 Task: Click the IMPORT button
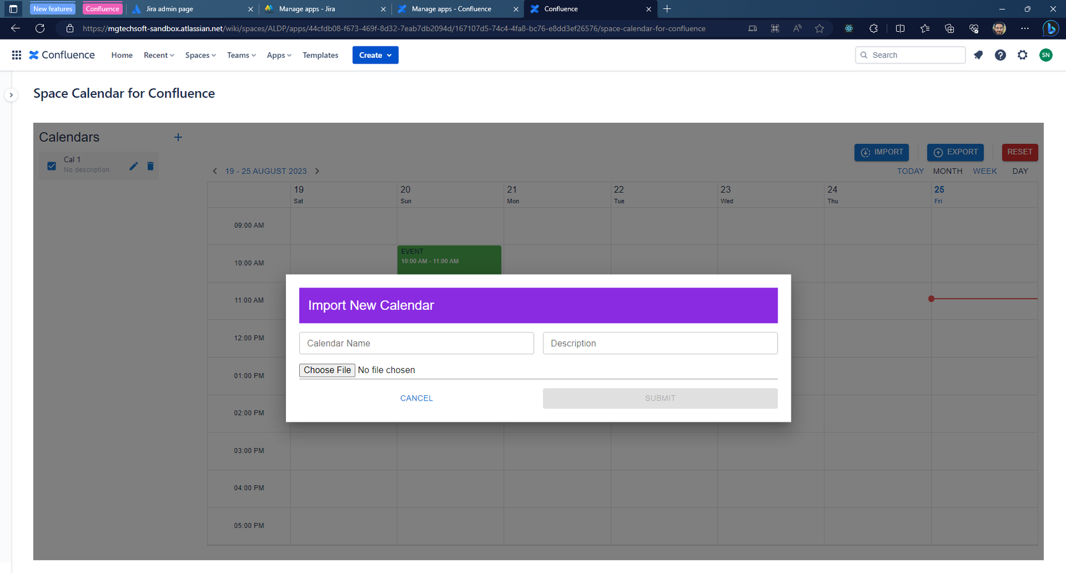881,152
